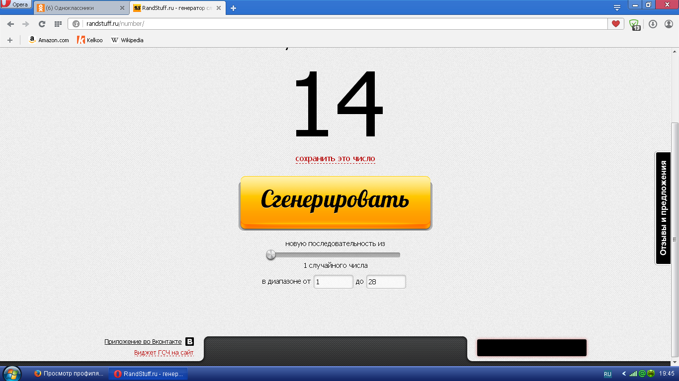Open the Отзывы и предложения side tab

point(663,208)
